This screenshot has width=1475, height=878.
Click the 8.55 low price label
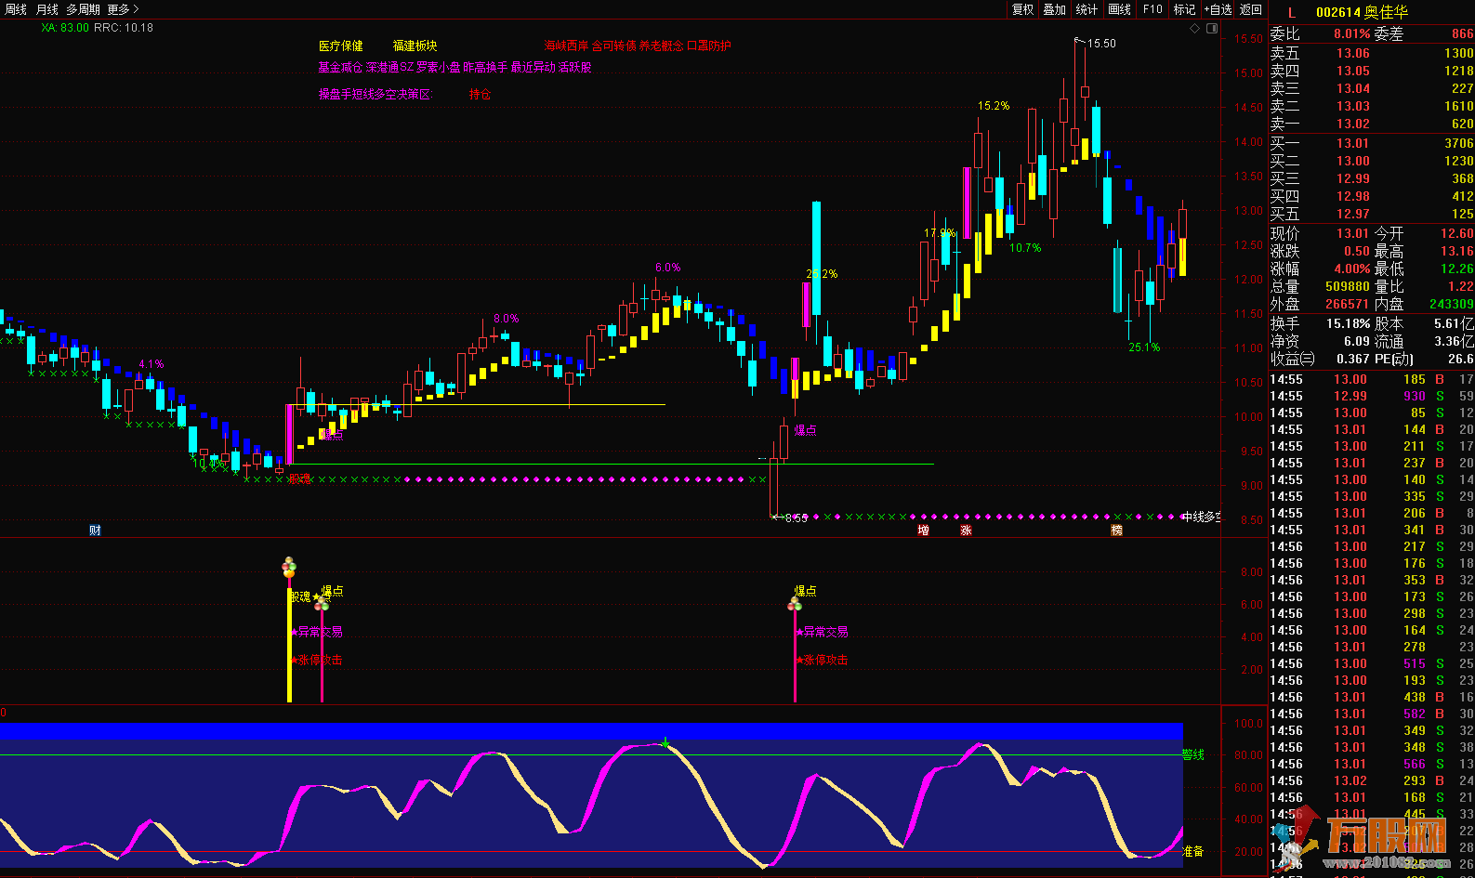coord(796,518)
